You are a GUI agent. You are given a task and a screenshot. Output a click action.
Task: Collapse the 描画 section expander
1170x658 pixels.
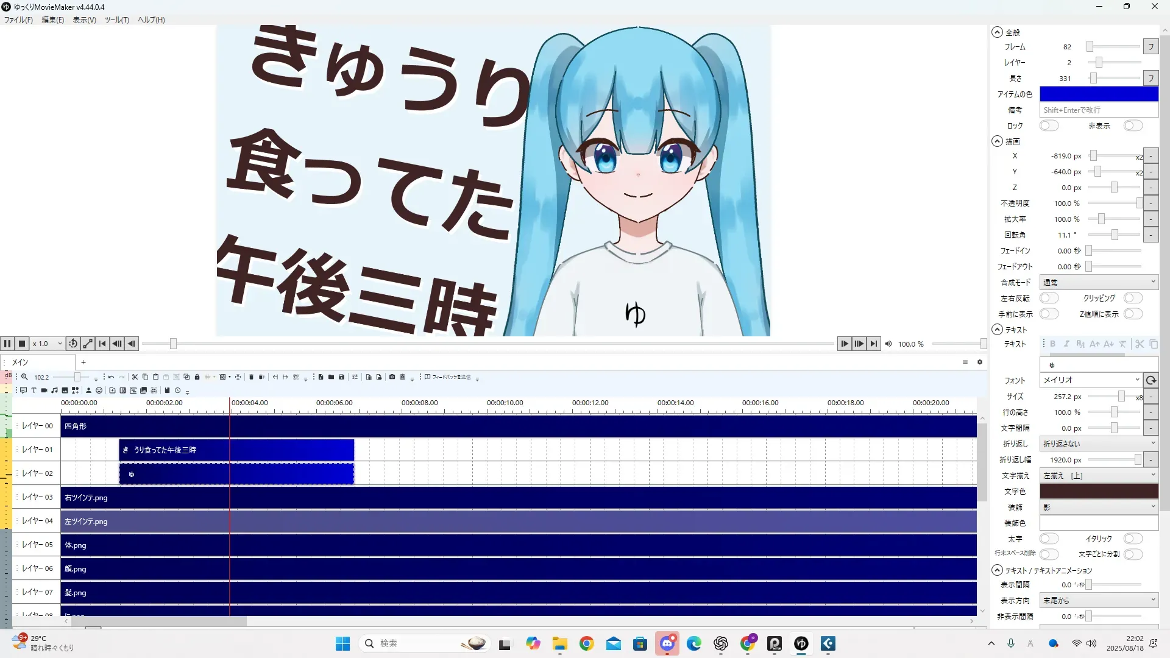(x=997, y=141)
